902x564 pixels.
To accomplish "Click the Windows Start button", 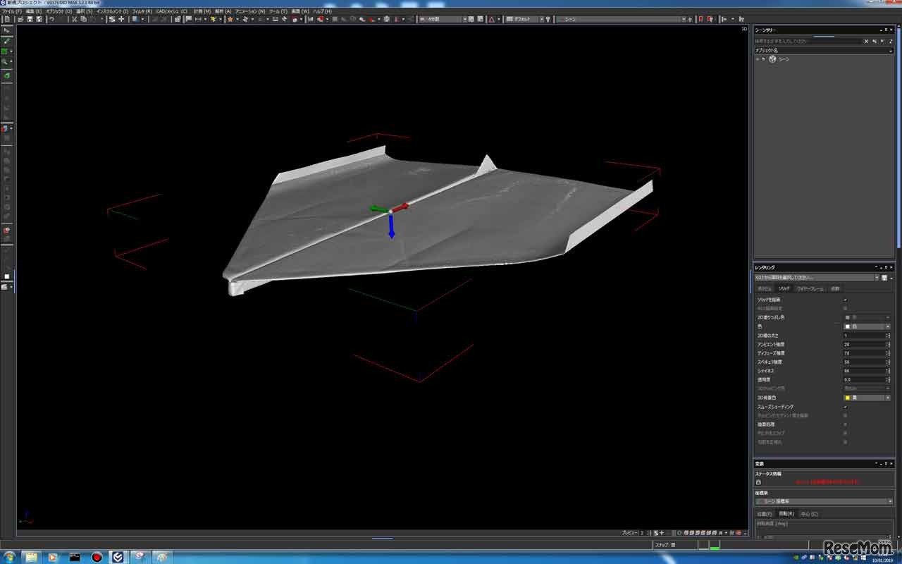I will (x=10, y=557).
